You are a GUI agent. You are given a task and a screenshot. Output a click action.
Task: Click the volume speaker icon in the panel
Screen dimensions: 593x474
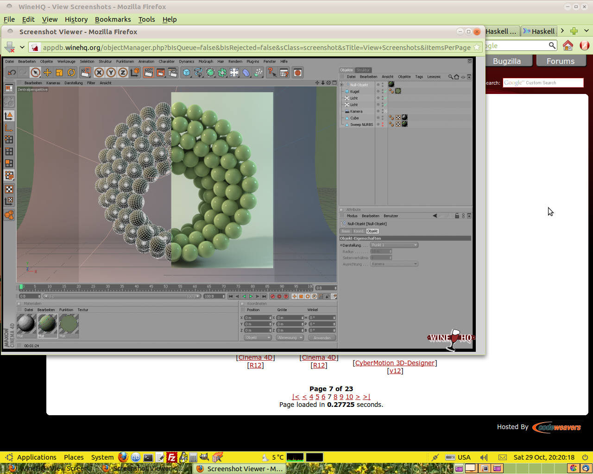click(x=484, y=457)
